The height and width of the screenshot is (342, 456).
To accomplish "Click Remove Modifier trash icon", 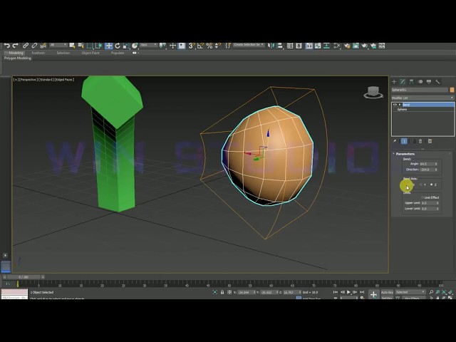I will click(x=420, y=141).
